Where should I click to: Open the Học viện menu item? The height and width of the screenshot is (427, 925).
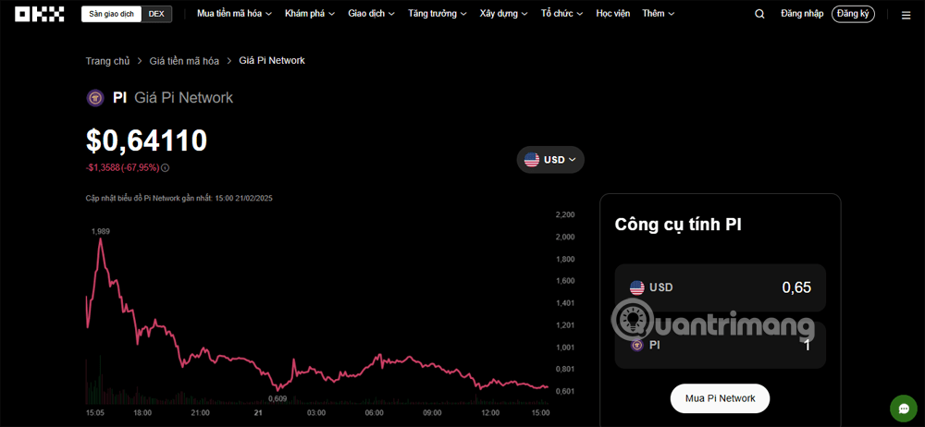point(612,14)
